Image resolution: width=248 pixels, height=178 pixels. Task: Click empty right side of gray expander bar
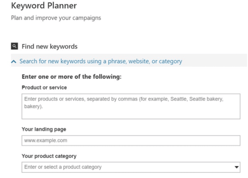(x=217, y=61)
